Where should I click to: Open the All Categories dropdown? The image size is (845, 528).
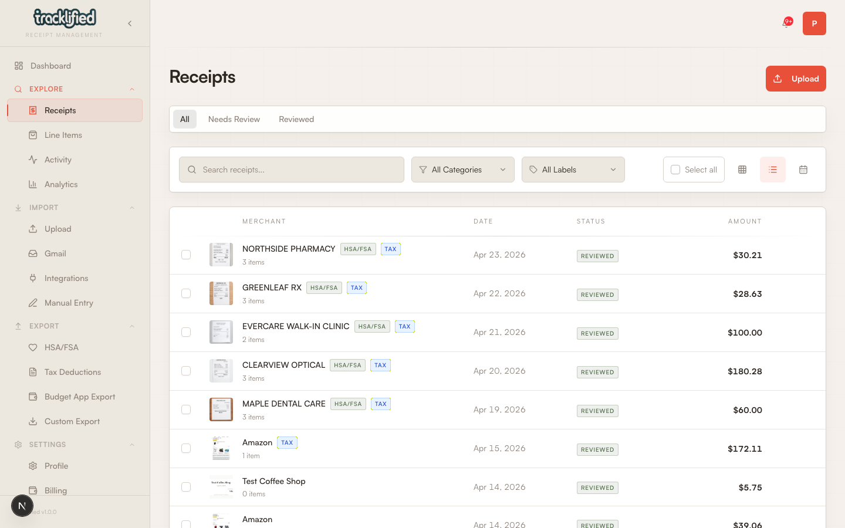[463, 170]
